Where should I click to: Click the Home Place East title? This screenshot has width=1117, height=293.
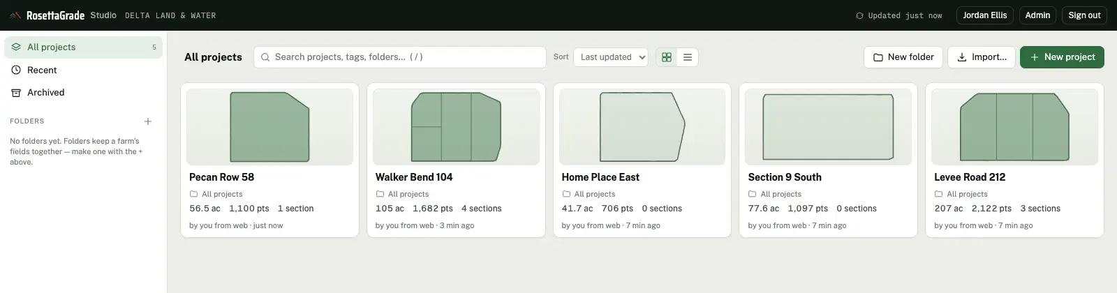click(x=600, y=177)
